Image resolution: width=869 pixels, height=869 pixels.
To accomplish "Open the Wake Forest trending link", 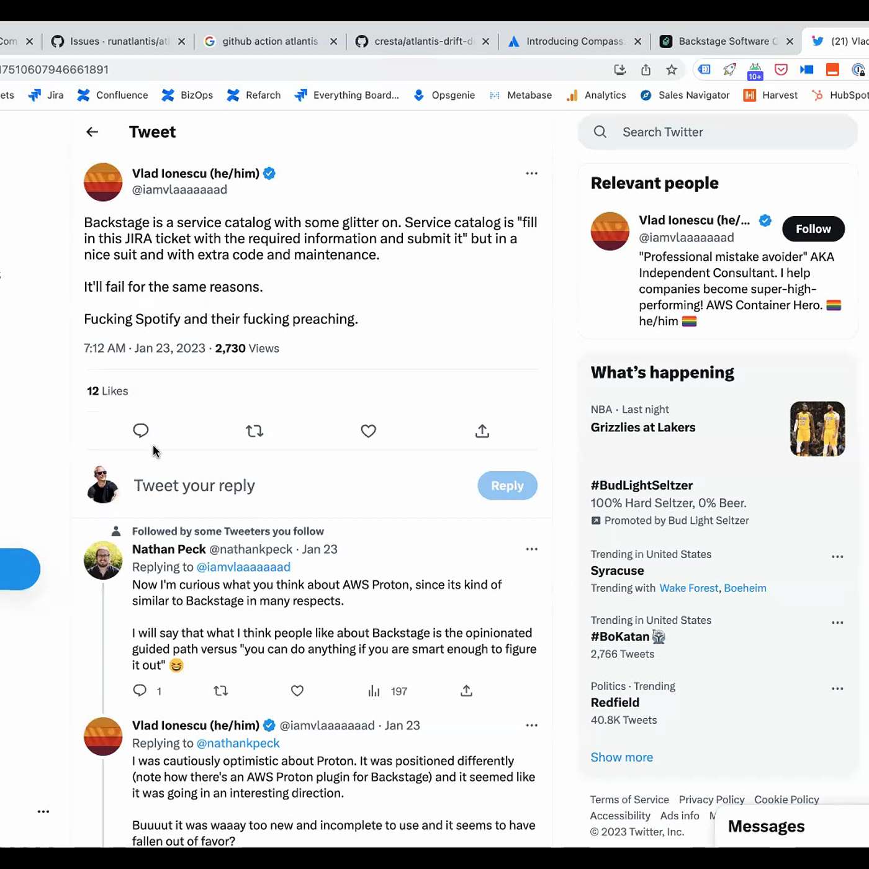I will tap(688, 588).
